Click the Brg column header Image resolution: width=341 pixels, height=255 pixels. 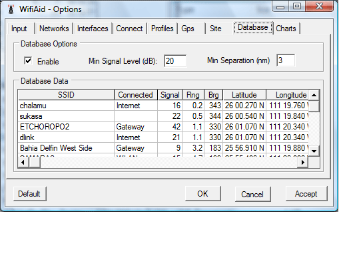(x=214, y=95)
